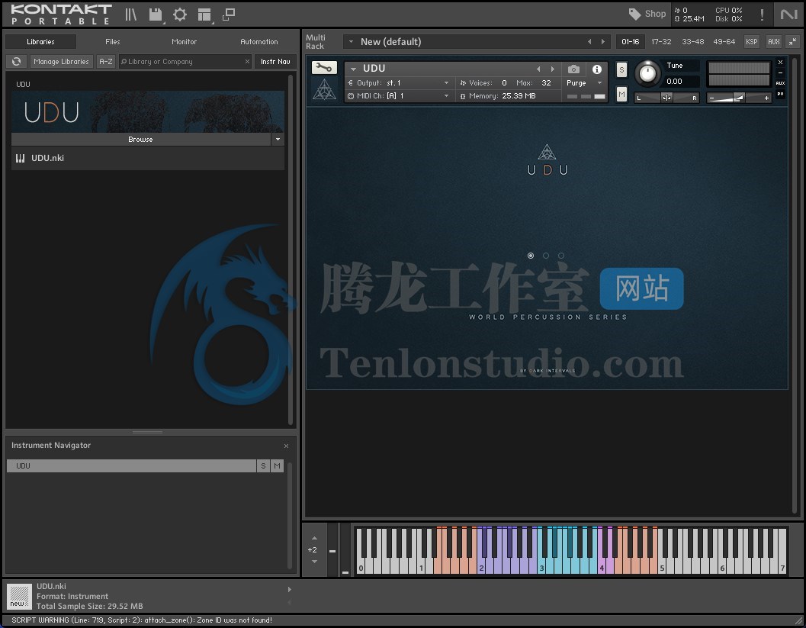The height and width of the screenshot is (628, 806).
Task: Click the Native Instruments logo icon
Action: tap(788, 14)
